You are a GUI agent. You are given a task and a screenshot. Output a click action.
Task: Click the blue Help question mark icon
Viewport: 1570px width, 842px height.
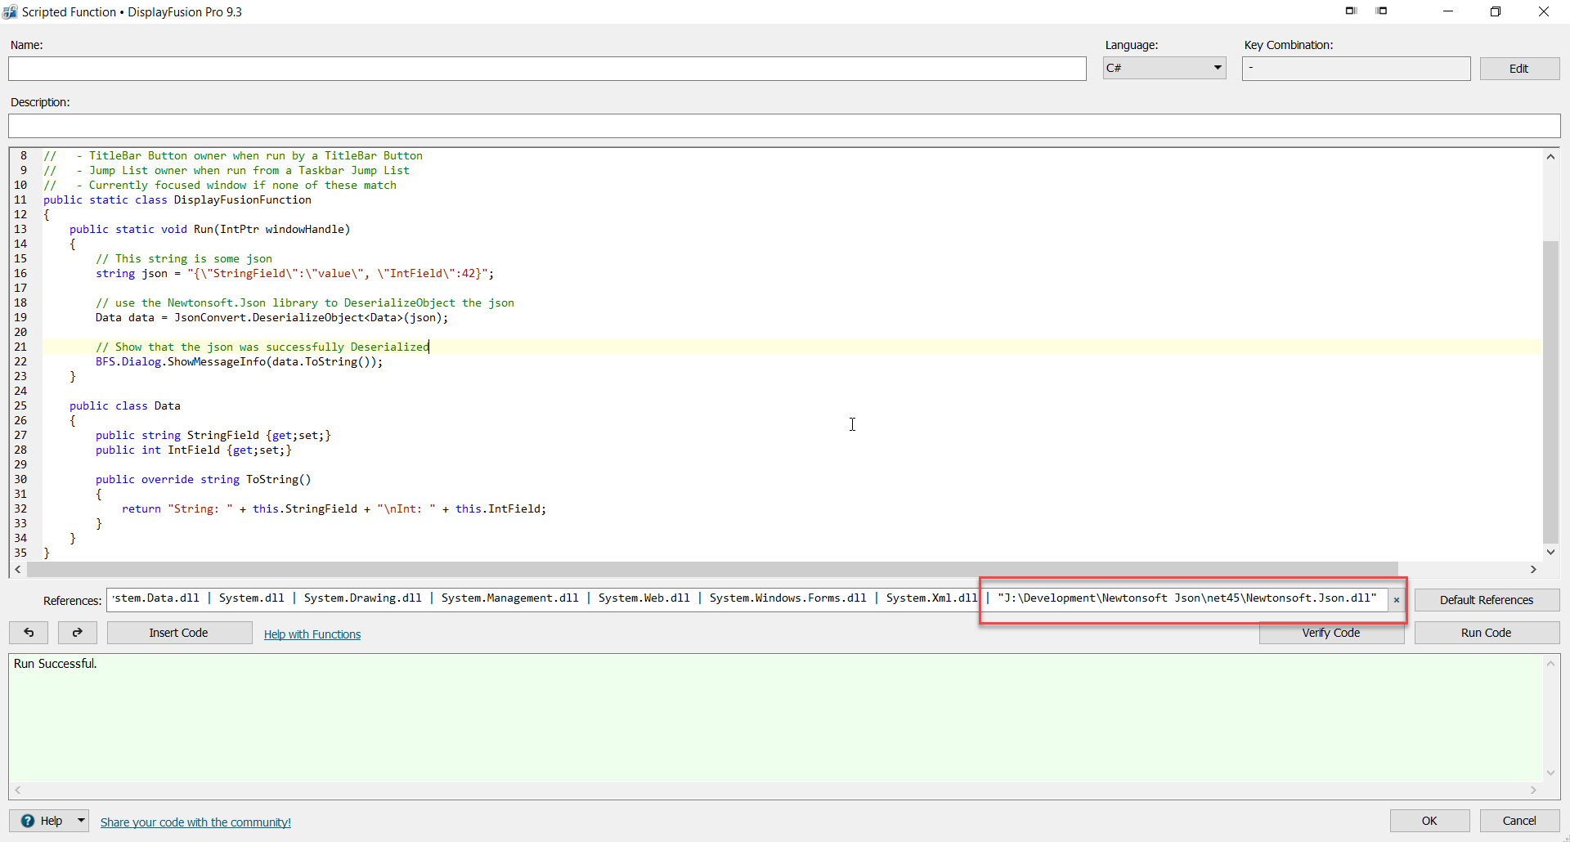(28, 821)
